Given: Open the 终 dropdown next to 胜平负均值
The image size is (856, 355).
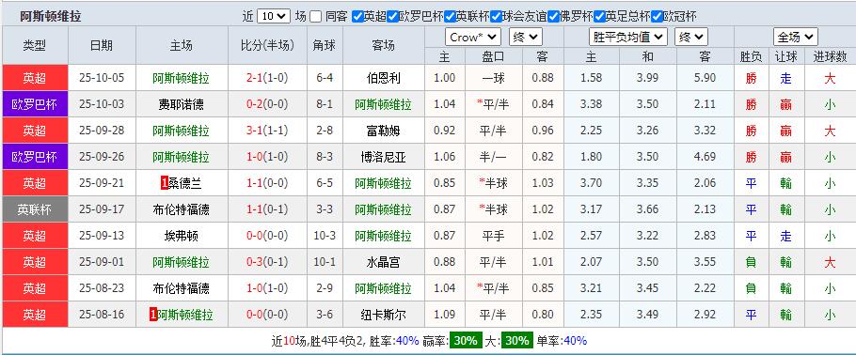Looking at the screenshot, I should click(x=691, y=37).
